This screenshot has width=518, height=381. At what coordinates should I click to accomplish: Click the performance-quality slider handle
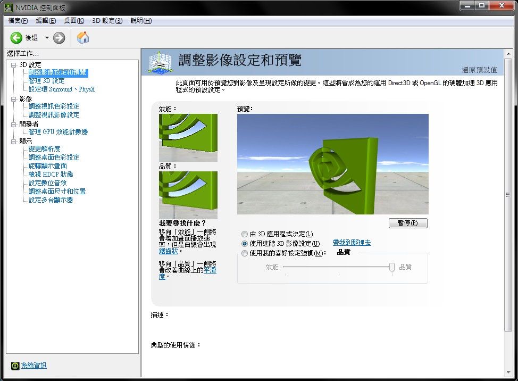(x=392, y=267)
